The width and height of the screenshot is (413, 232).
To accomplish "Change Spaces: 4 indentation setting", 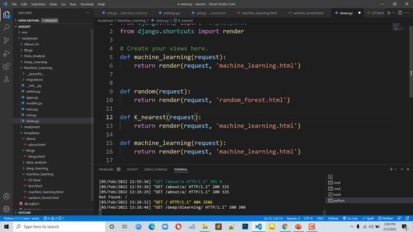I will coord(293,218).
